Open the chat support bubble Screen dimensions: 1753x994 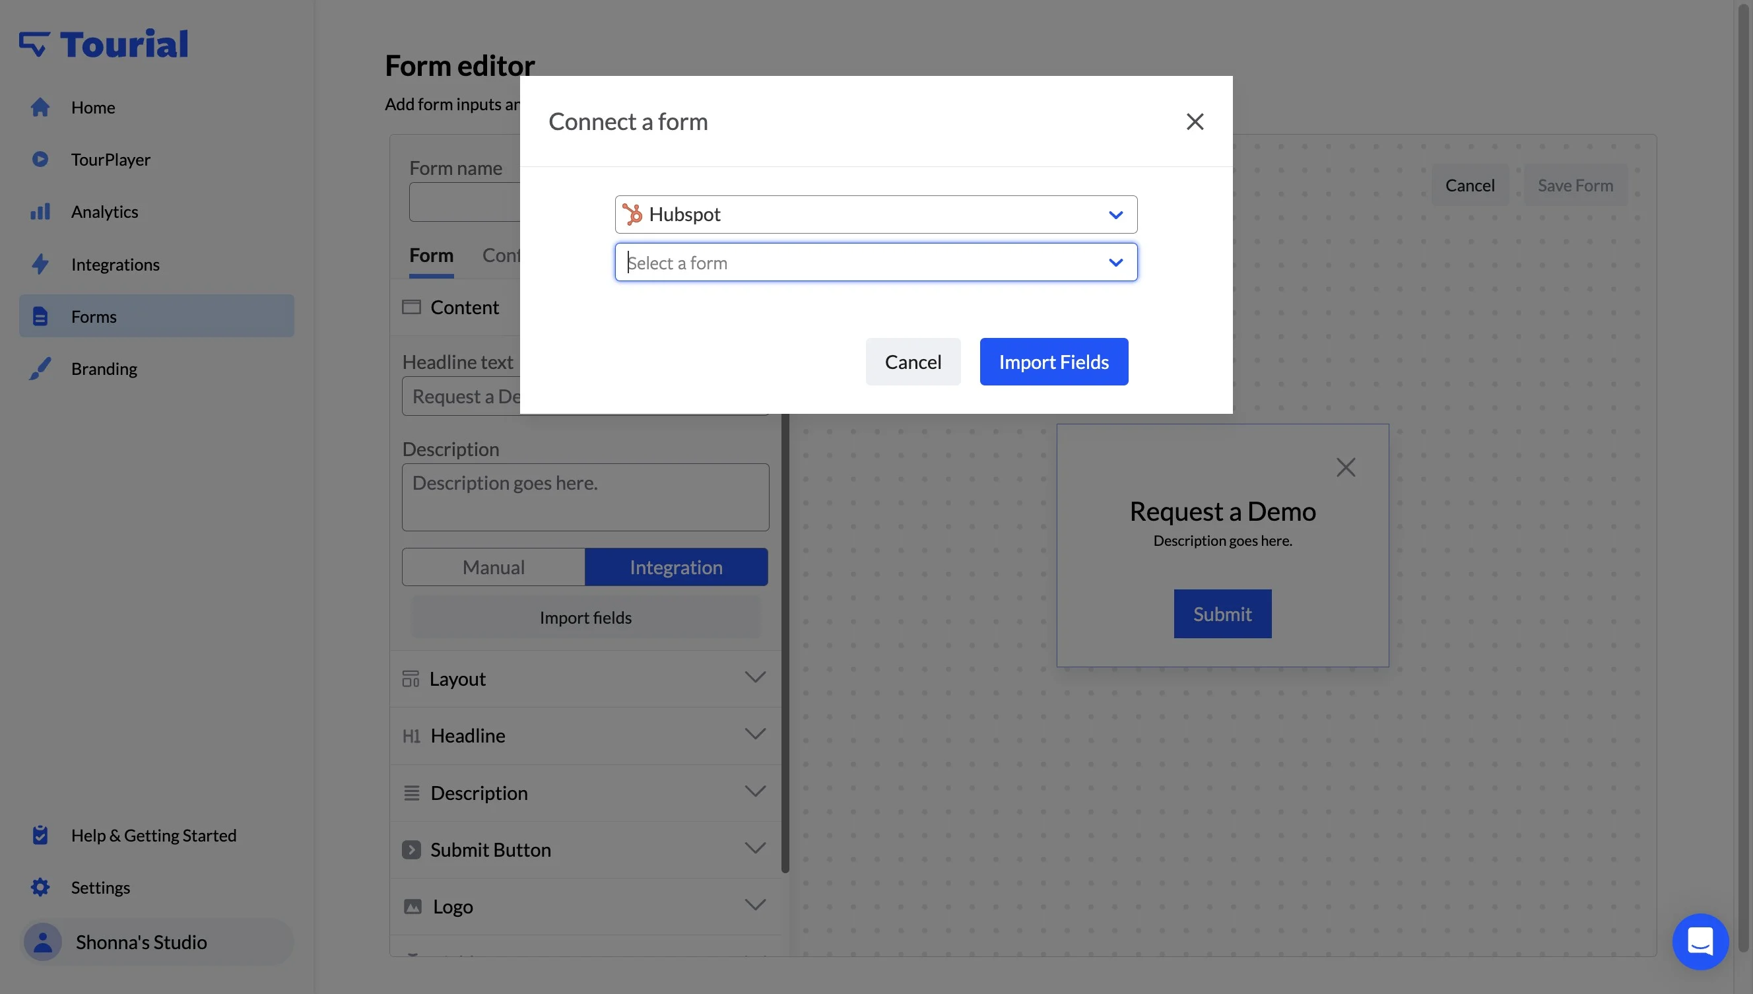pyautogui.click(x=1700, y=942)
